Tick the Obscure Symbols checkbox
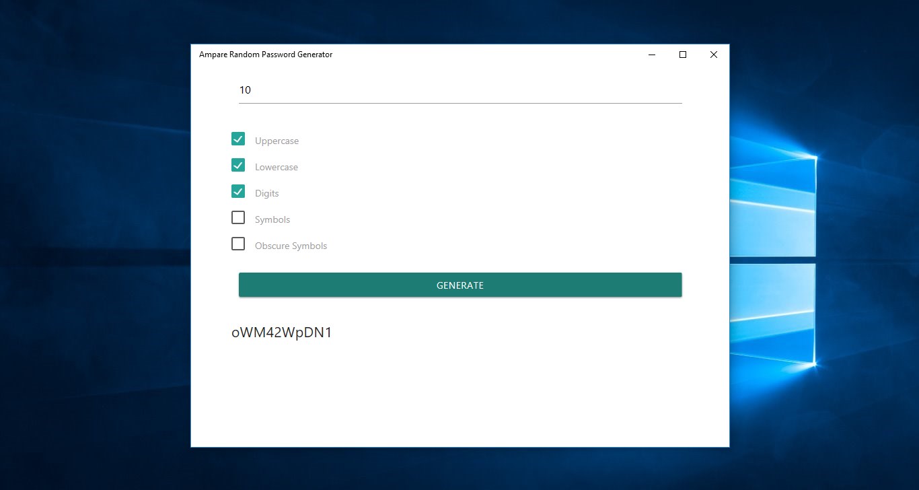The height and width of the screenshot is (490, 919). tap(238, 244)
